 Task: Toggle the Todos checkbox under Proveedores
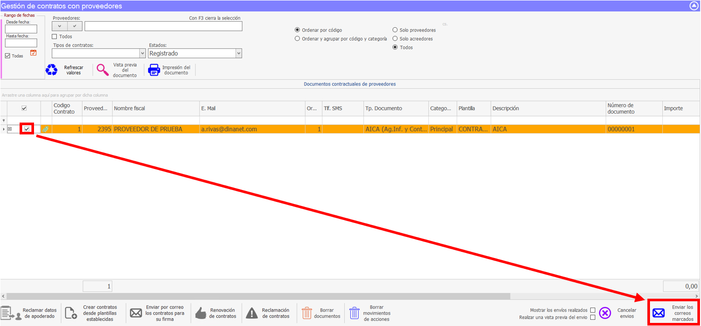click(55, 37)
